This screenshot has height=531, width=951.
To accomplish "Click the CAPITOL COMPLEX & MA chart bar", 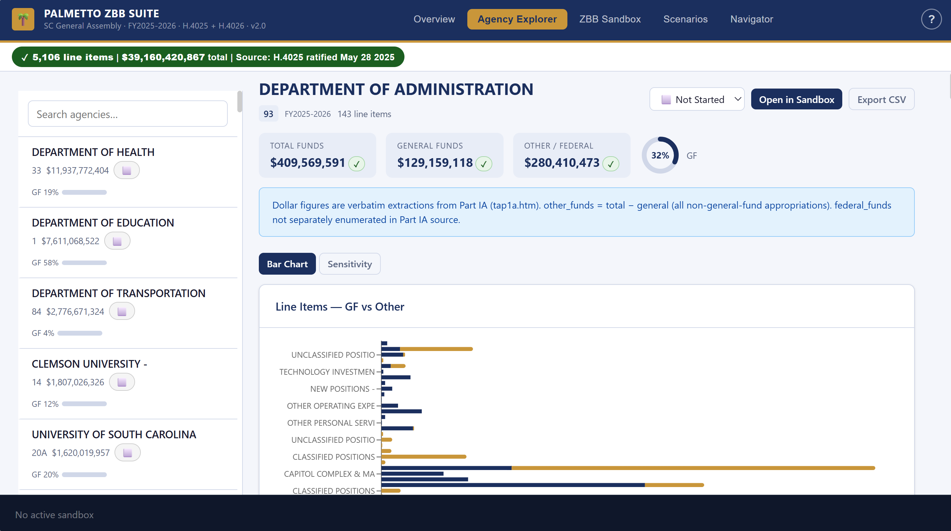I will [412, 473].
